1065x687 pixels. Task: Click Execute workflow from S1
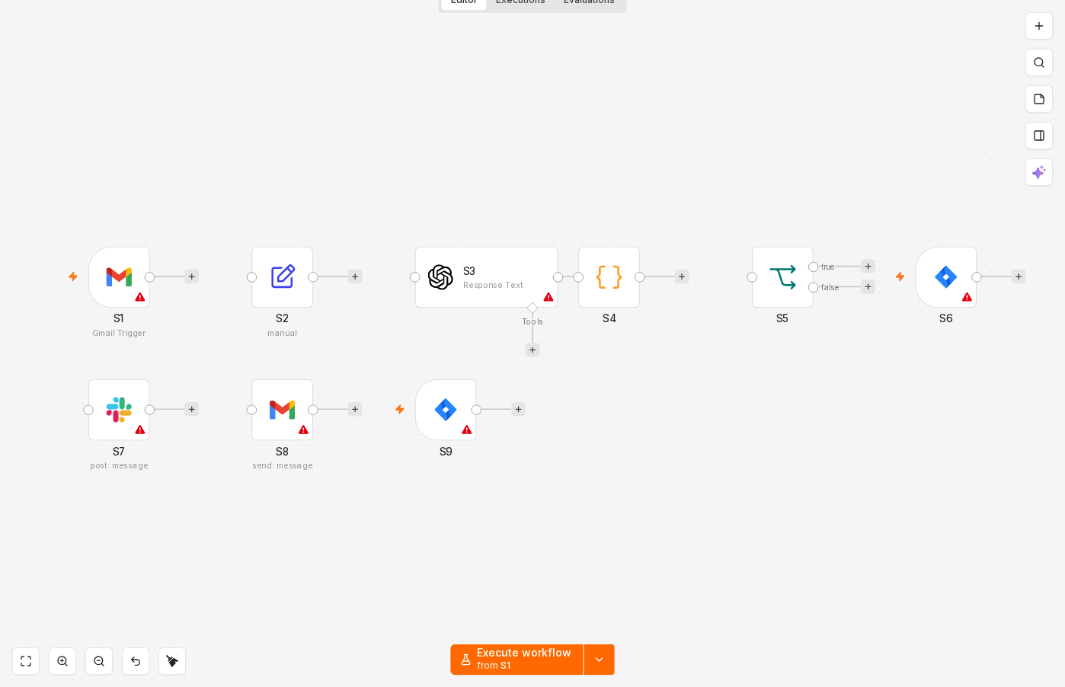(517, 660)
